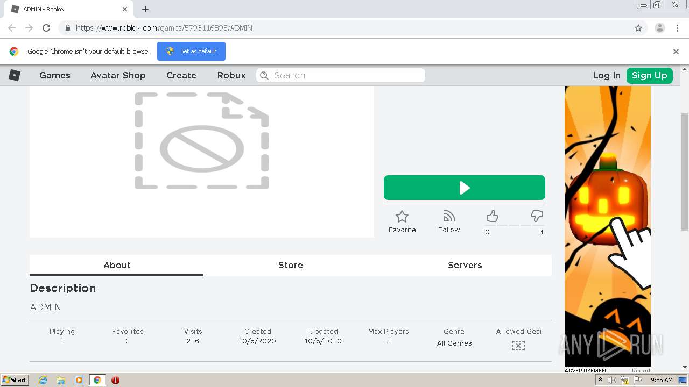Click the Sign Up button
This screenshot has width=689, height=387.
pos(650,75)
